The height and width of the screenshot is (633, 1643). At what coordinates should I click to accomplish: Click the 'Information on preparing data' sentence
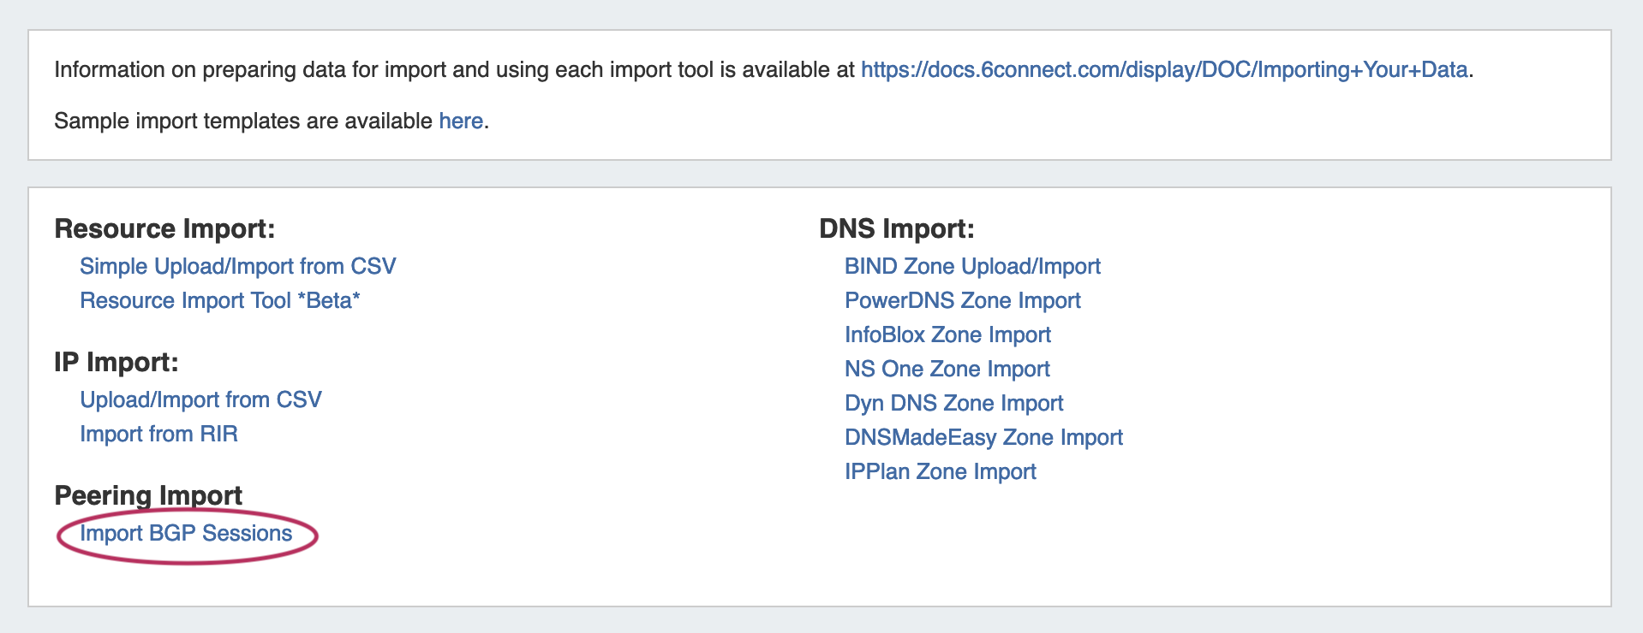(x=454, y=69)
